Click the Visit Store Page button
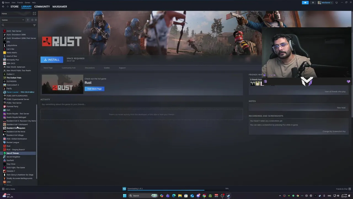Screen dimensions: 353x199 coord(94,89)
